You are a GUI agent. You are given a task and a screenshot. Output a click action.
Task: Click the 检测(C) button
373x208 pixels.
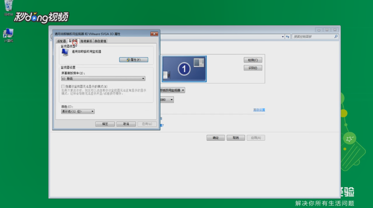pos(253,60)
